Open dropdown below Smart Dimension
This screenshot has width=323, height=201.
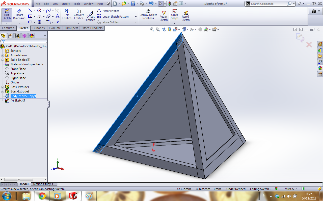click(19, 23)
